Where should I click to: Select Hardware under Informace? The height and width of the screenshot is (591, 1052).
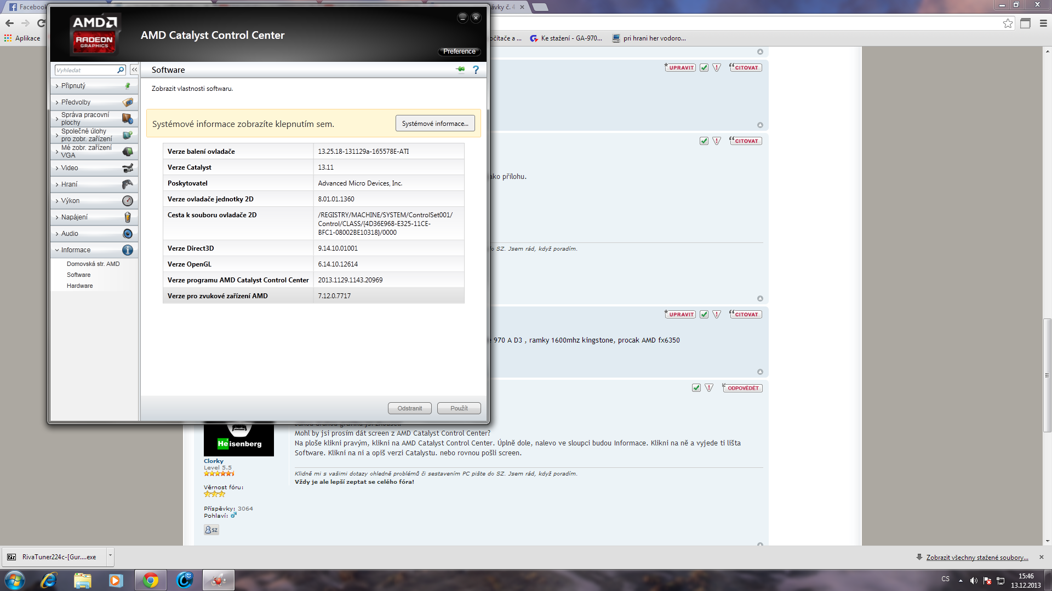[79, 286]
